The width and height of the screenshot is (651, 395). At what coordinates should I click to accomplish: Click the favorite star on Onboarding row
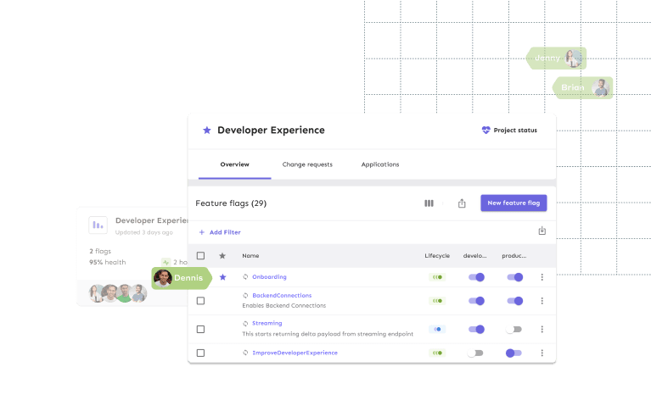(x=223, y=277)
